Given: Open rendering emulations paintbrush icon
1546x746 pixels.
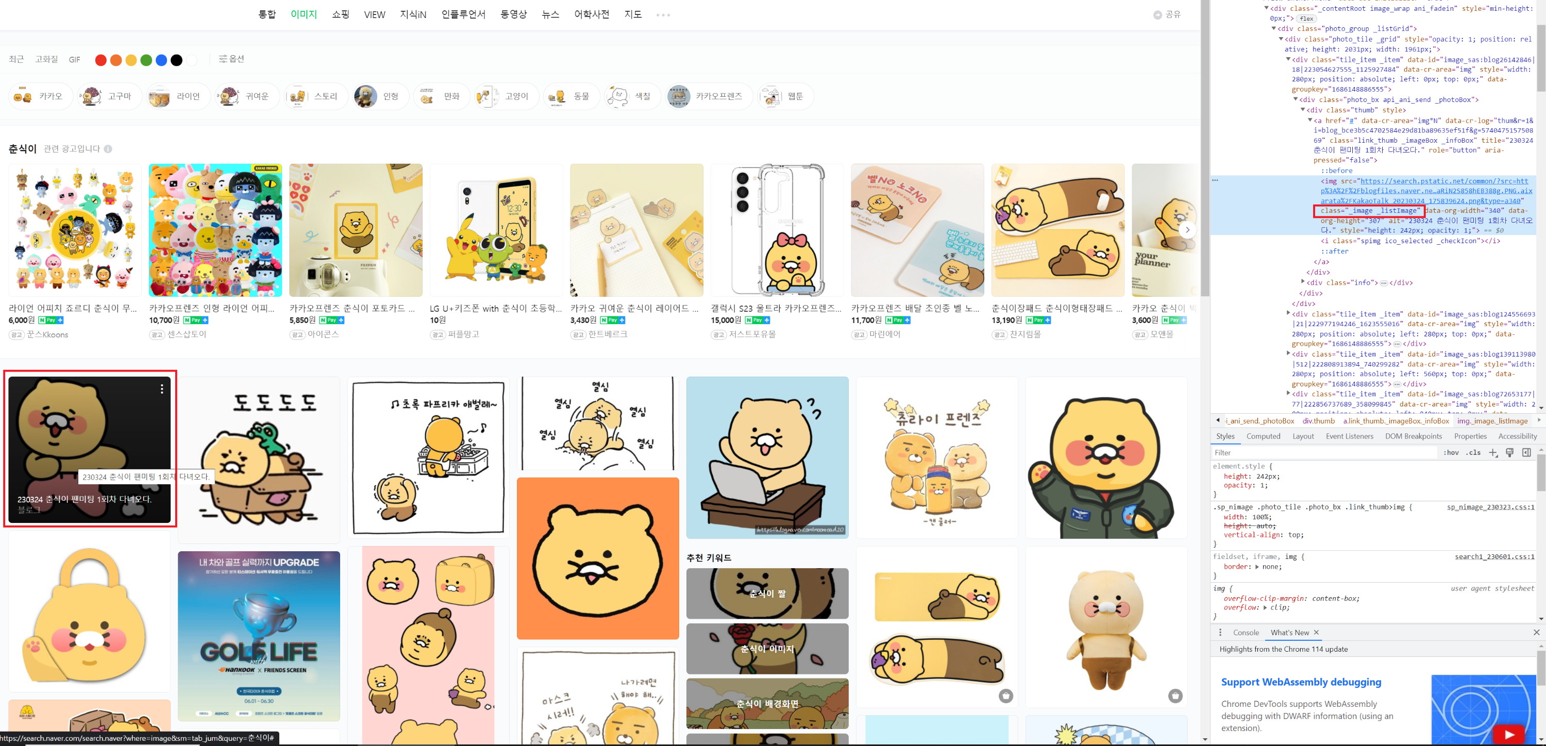Looking at the screenshot, I should click(x=1509, y=452).
